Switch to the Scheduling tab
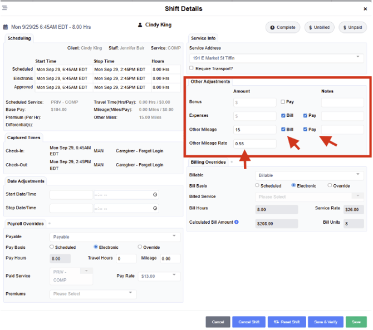Image resolution: width=373 pixels, height=330 pixels. click(x=19, y=38)
